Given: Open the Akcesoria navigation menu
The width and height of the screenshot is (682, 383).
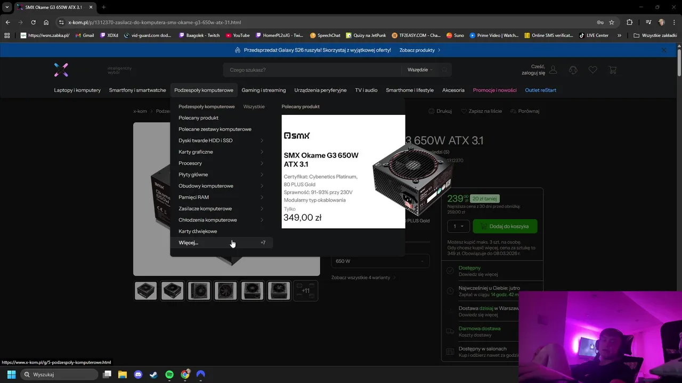Looking at the screenshot, I should [453, 90].
